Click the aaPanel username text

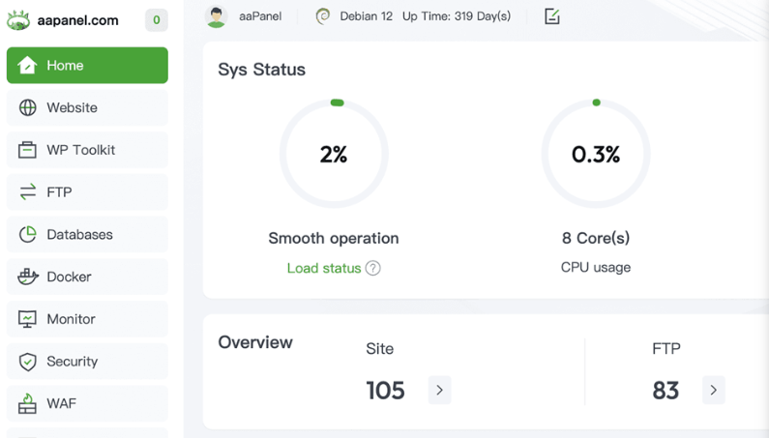260,16
